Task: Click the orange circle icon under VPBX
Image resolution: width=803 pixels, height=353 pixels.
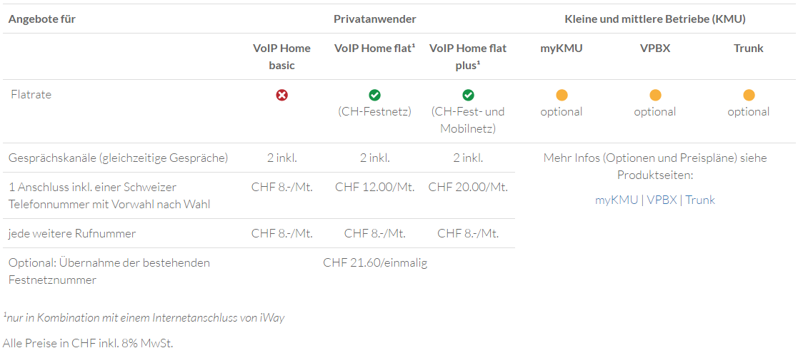Action: point(655,95)
